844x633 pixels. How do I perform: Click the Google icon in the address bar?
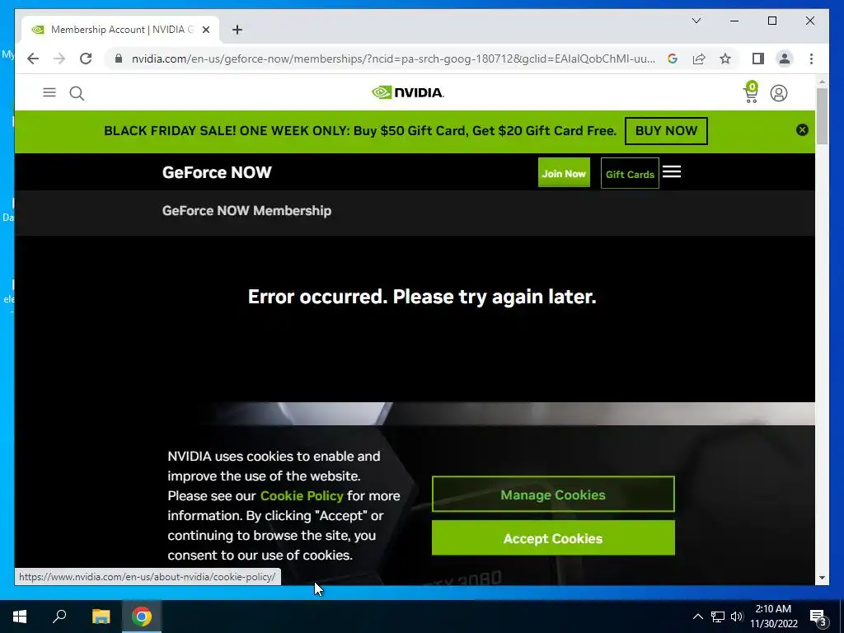(x=673, y=59)
